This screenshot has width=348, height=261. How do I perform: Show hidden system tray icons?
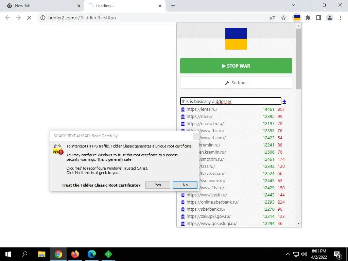coord(288,254)
